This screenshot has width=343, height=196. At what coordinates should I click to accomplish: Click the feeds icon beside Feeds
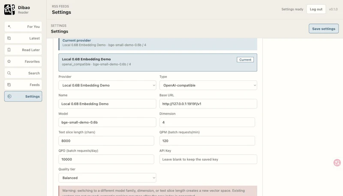(9, 85)
